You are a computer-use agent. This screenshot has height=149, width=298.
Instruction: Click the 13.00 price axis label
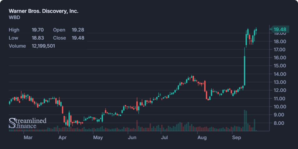(x=280, y=82)
